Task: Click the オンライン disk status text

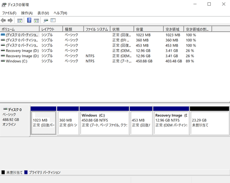Action: [x=9, y=125]
